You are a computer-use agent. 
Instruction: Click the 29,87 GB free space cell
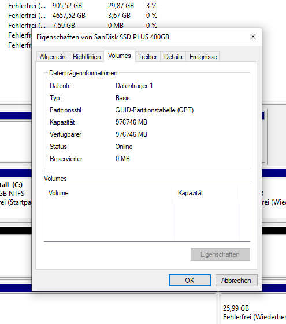121,6
